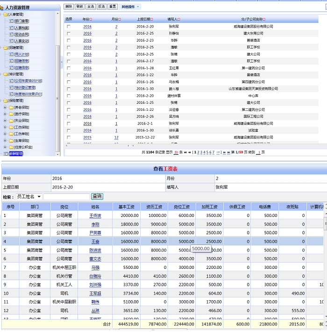Click the 部门查看 page icon
327x332 pixels.
click(x=11, y=21)
